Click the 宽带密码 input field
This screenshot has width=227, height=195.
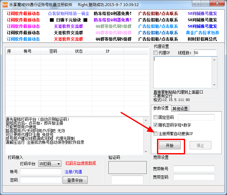coord(194,177)
